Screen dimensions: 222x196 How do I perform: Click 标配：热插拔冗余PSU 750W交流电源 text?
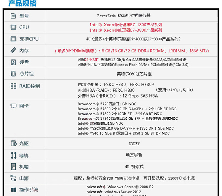click(107, 178)
